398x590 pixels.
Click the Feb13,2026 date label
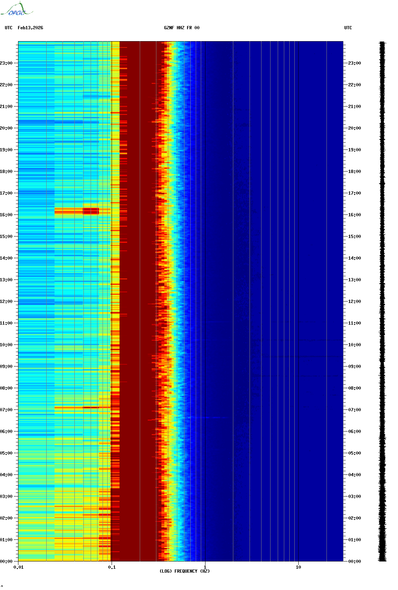(30, 28)
